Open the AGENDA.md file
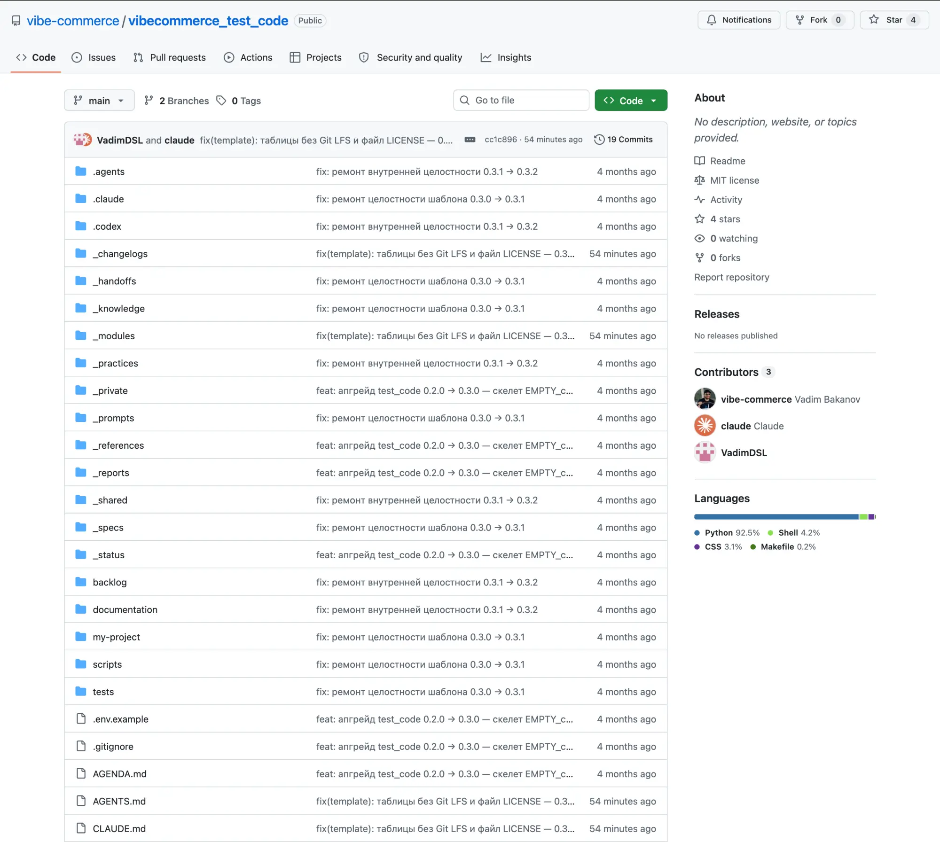 click(x=119, y=774)
